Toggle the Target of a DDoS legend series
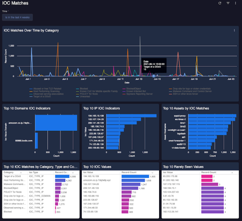Viewport: 242px width, 221px height. 40,97
